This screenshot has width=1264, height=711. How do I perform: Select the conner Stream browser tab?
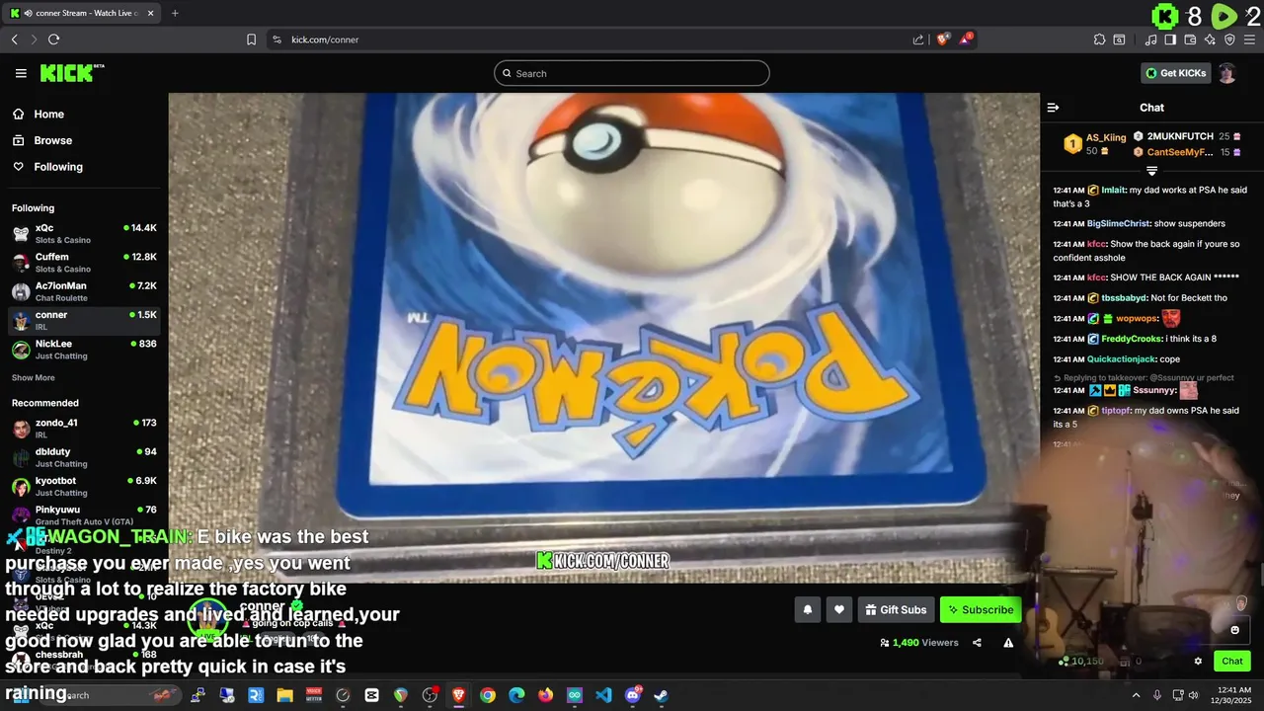84,13
